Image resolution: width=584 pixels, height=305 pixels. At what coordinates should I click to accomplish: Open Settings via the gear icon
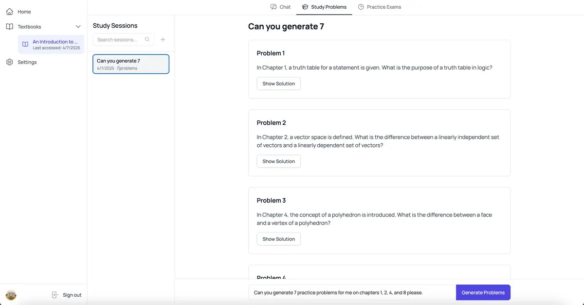10,62
